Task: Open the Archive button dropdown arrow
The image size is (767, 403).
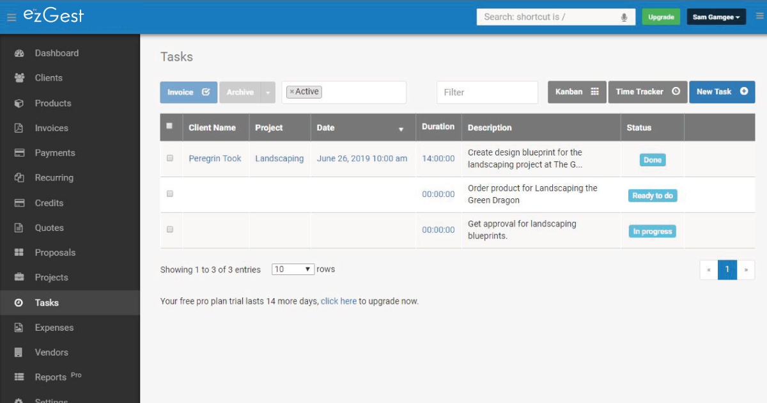Action: [268, 92]
